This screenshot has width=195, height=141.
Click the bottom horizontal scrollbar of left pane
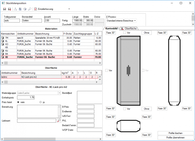[x=51, y=139]
